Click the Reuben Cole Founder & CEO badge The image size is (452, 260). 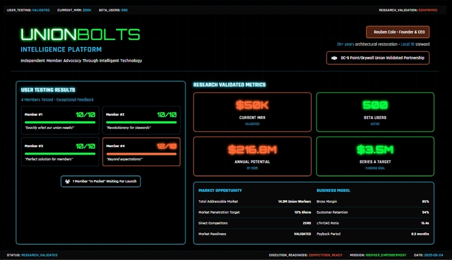coord(398,32)
